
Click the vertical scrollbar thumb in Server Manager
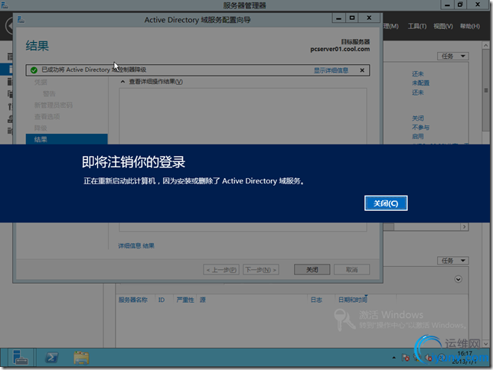[486, 90]
